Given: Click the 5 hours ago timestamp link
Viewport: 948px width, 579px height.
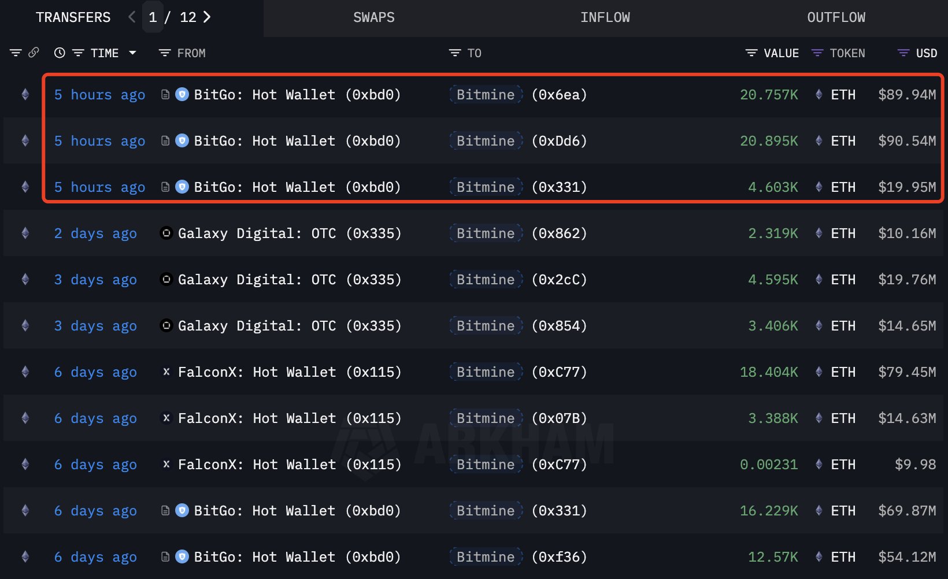Looking at the screenshot, I should point(99,94).
